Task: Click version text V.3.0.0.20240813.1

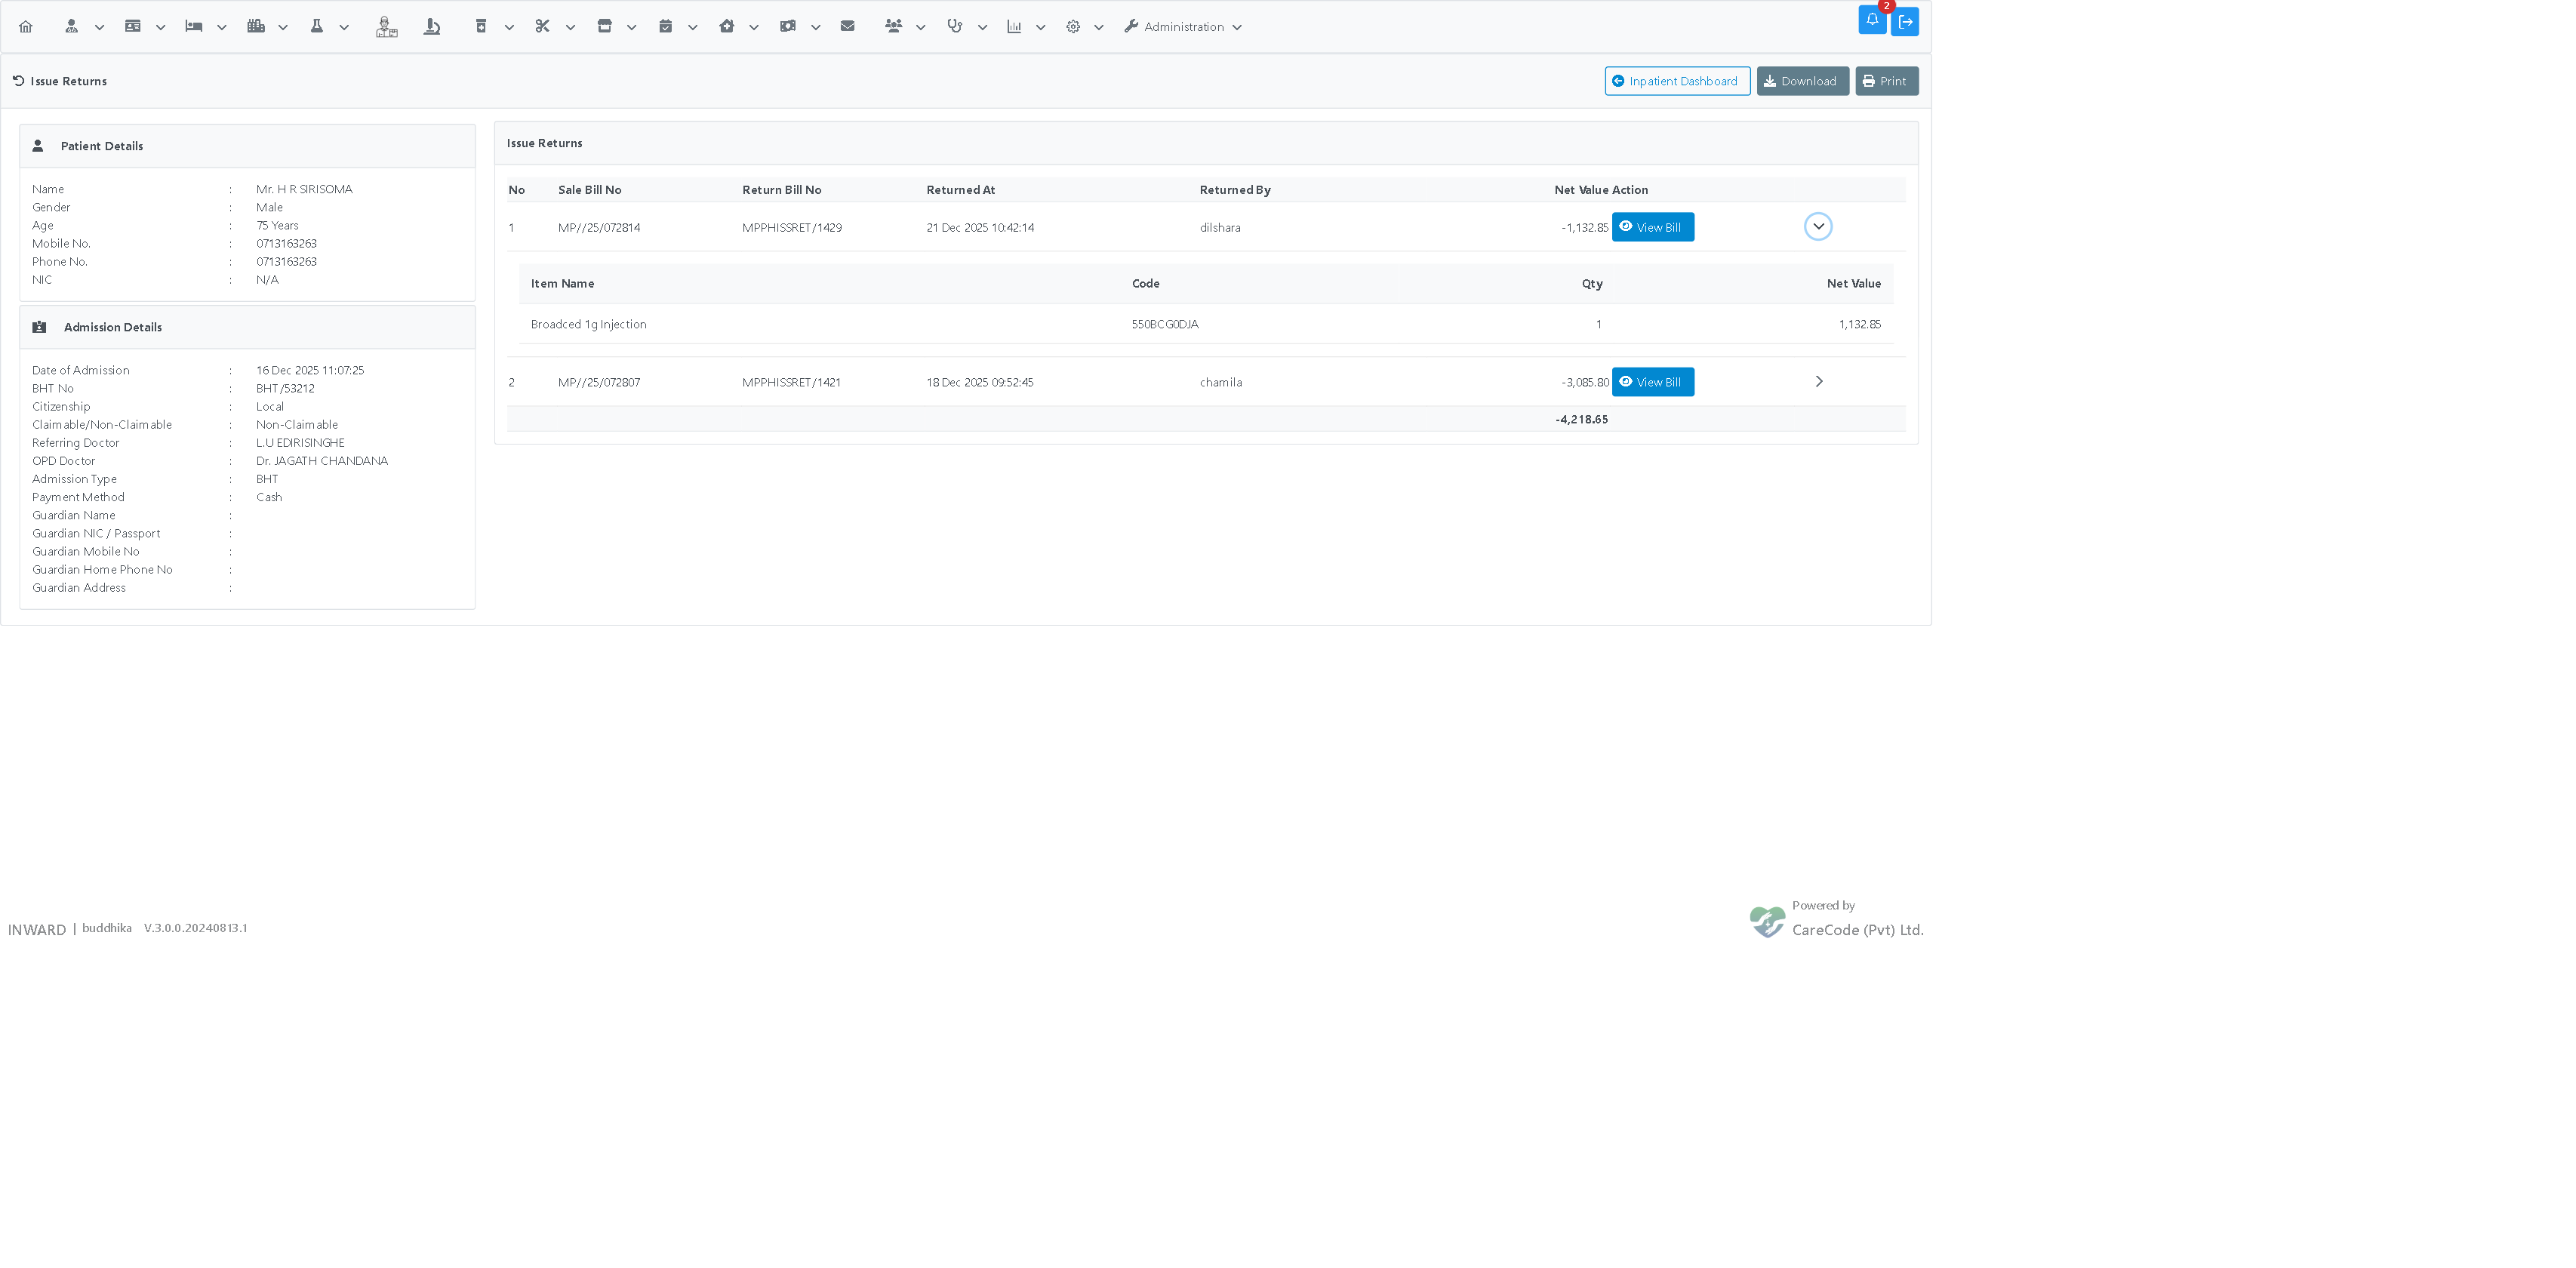Action: (195, 928)
